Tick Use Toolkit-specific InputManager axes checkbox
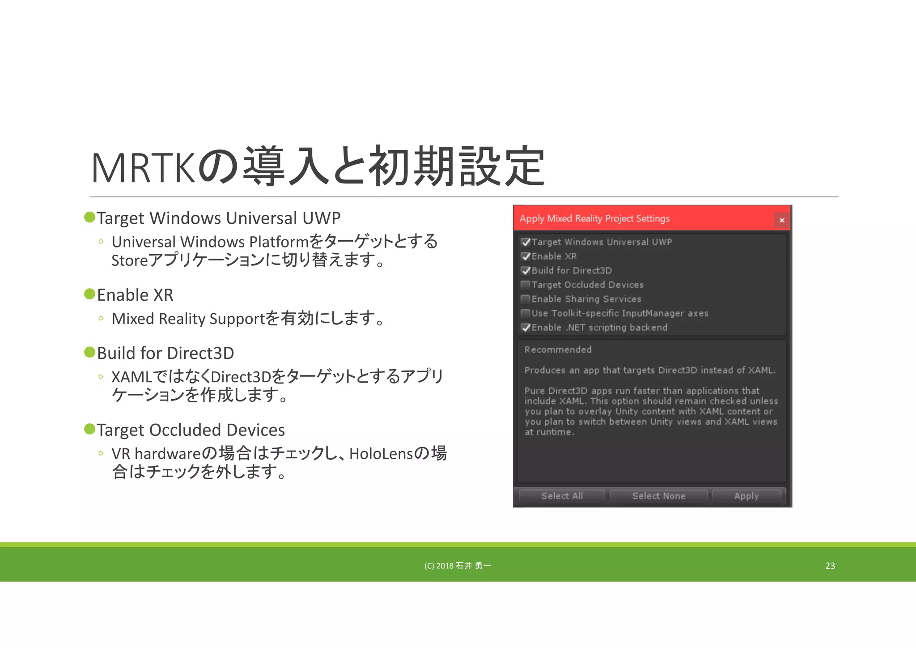Screen dimensions: 916x648 [526, 313]
